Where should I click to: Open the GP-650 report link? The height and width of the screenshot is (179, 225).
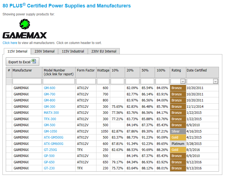[x=49, y=162]
